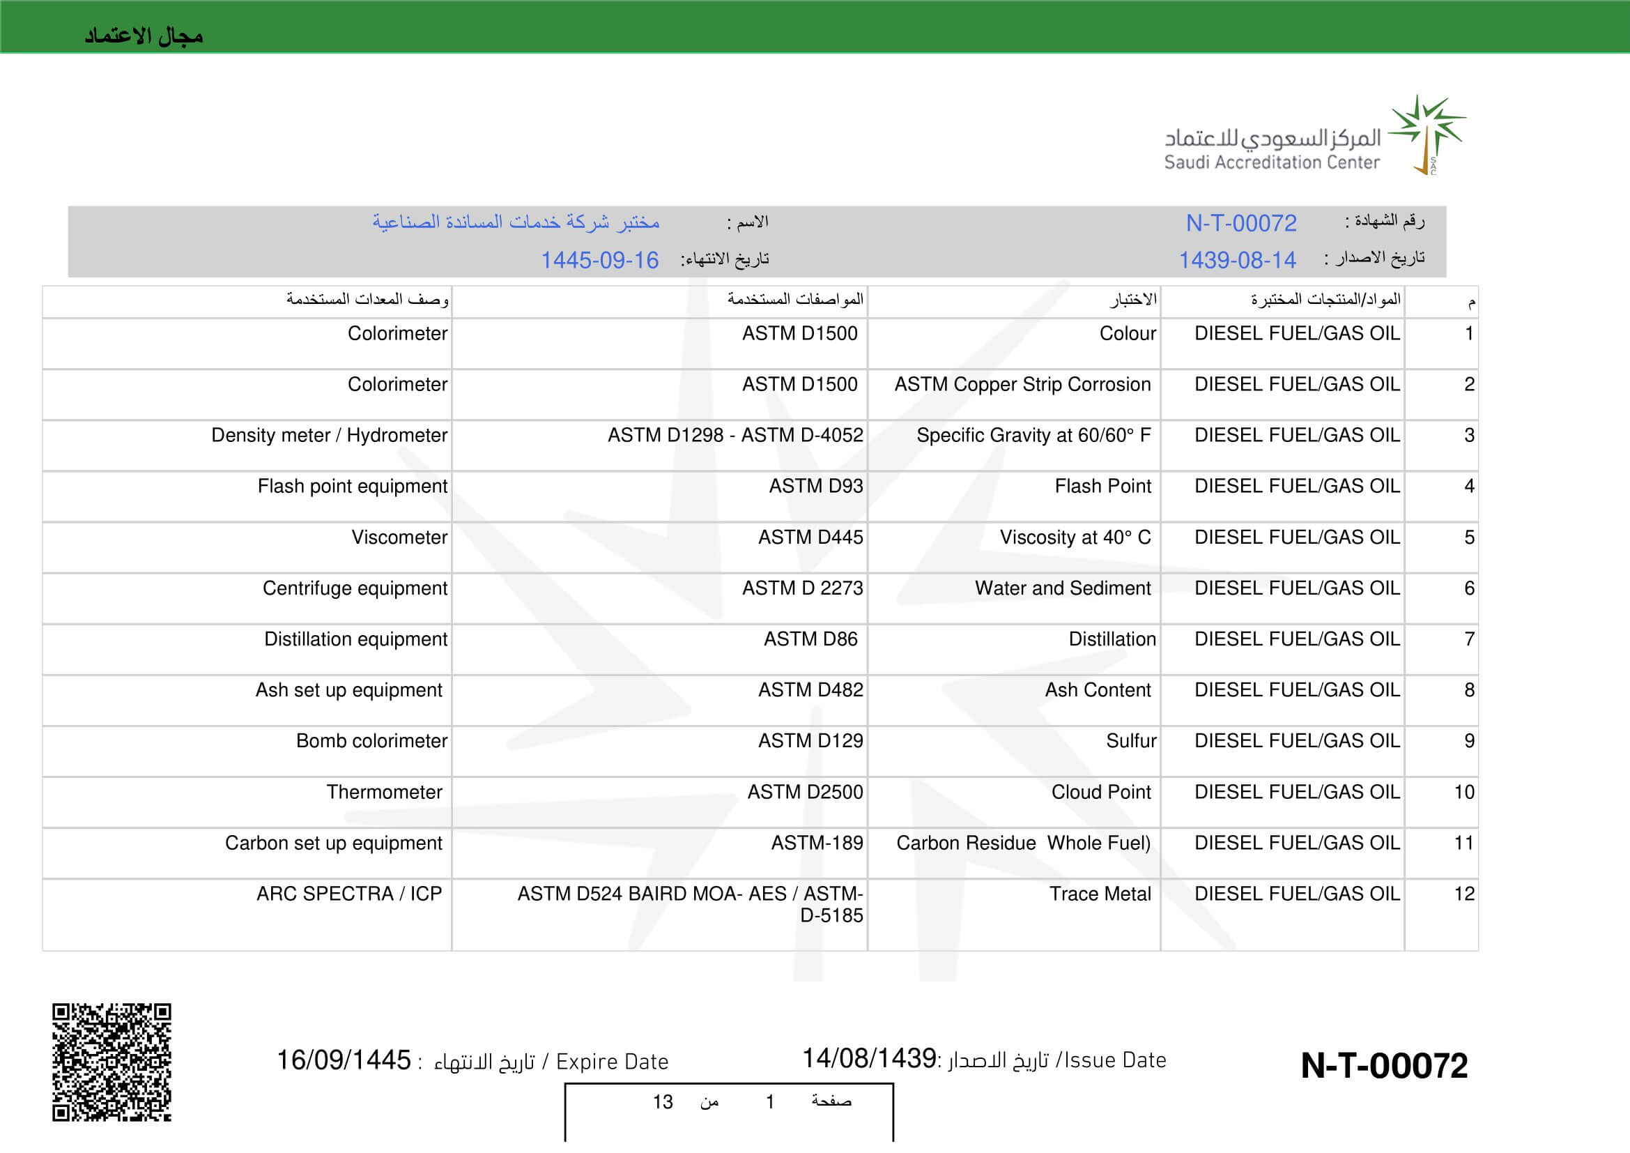Click expiry date 1445-09-16 in header
1630x1153 pixels.
600,260
